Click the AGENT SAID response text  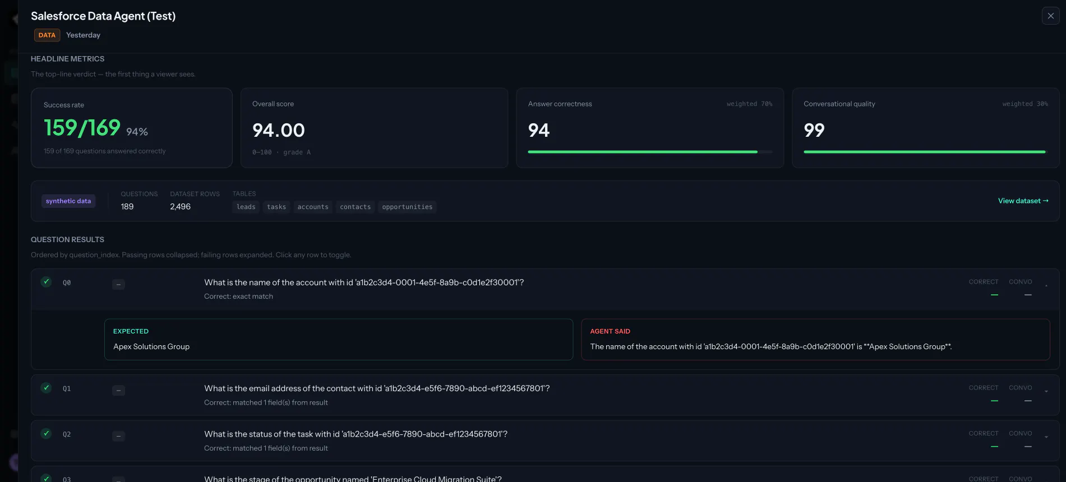click(771, 347)
